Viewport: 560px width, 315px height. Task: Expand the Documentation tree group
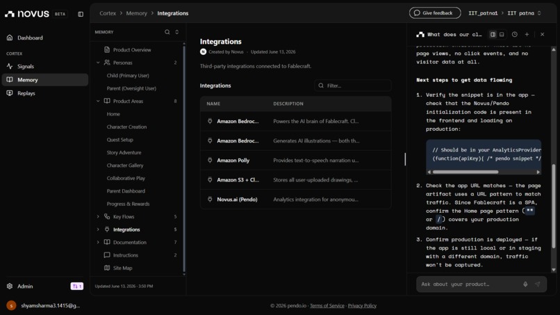[x=98, y=243]
